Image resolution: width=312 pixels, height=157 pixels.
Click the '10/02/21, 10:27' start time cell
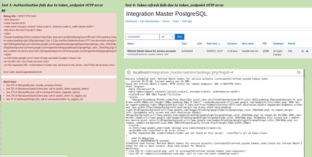[x=215, y=51]
